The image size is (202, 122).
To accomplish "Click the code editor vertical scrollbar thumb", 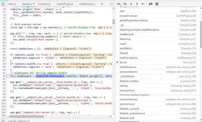I will click(114, 22).
